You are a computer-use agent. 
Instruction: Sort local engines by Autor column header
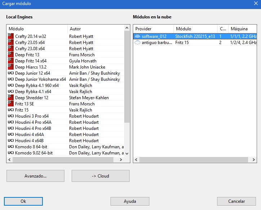tap(96, 29)
